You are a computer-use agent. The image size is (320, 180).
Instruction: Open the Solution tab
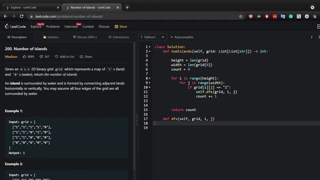tap(51, 37)
